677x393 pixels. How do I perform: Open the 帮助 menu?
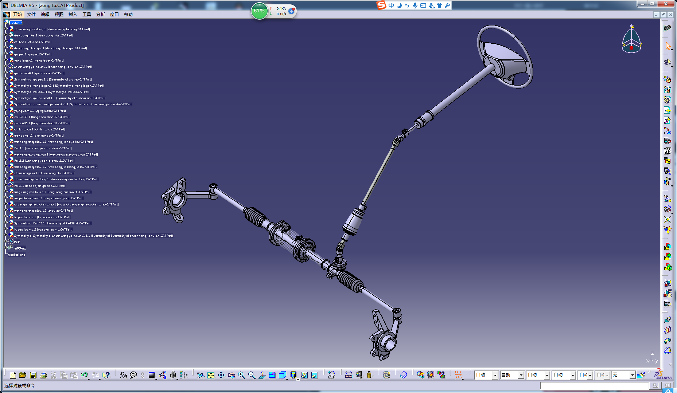(x=128, y=14)
